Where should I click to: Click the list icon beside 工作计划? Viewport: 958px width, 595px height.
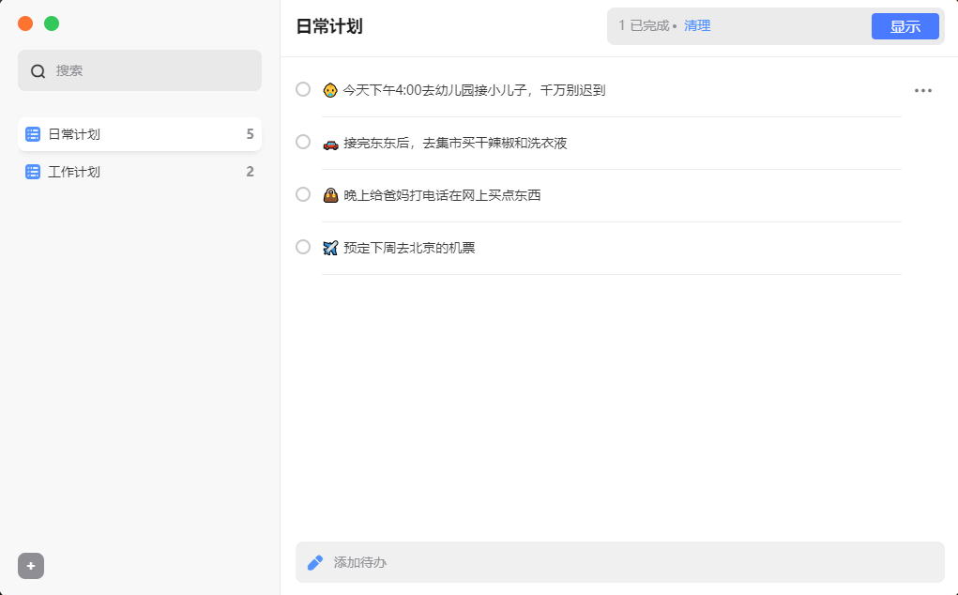[31, 172]
